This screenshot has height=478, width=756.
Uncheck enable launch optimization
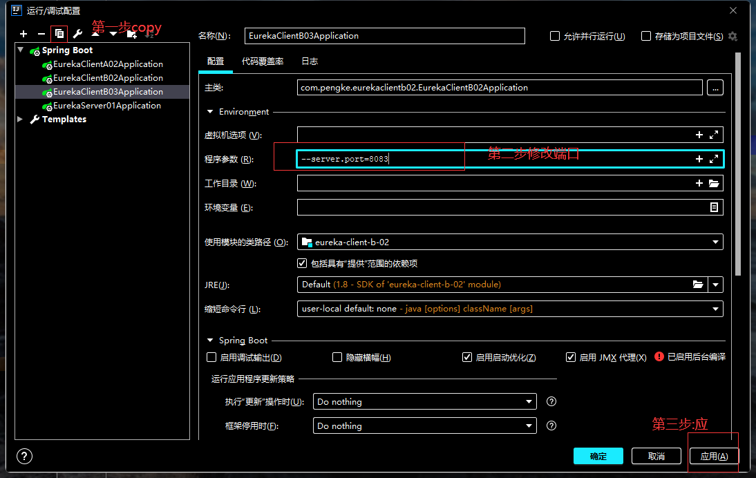click(x=466, y=357)
